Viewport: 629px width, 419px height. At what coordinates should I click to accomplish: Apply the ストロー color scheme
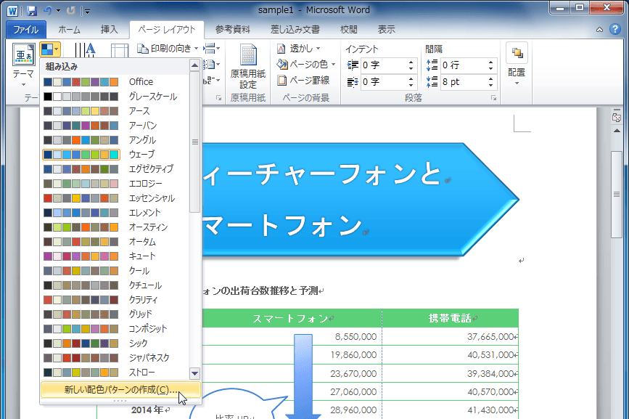click(115, 372)
